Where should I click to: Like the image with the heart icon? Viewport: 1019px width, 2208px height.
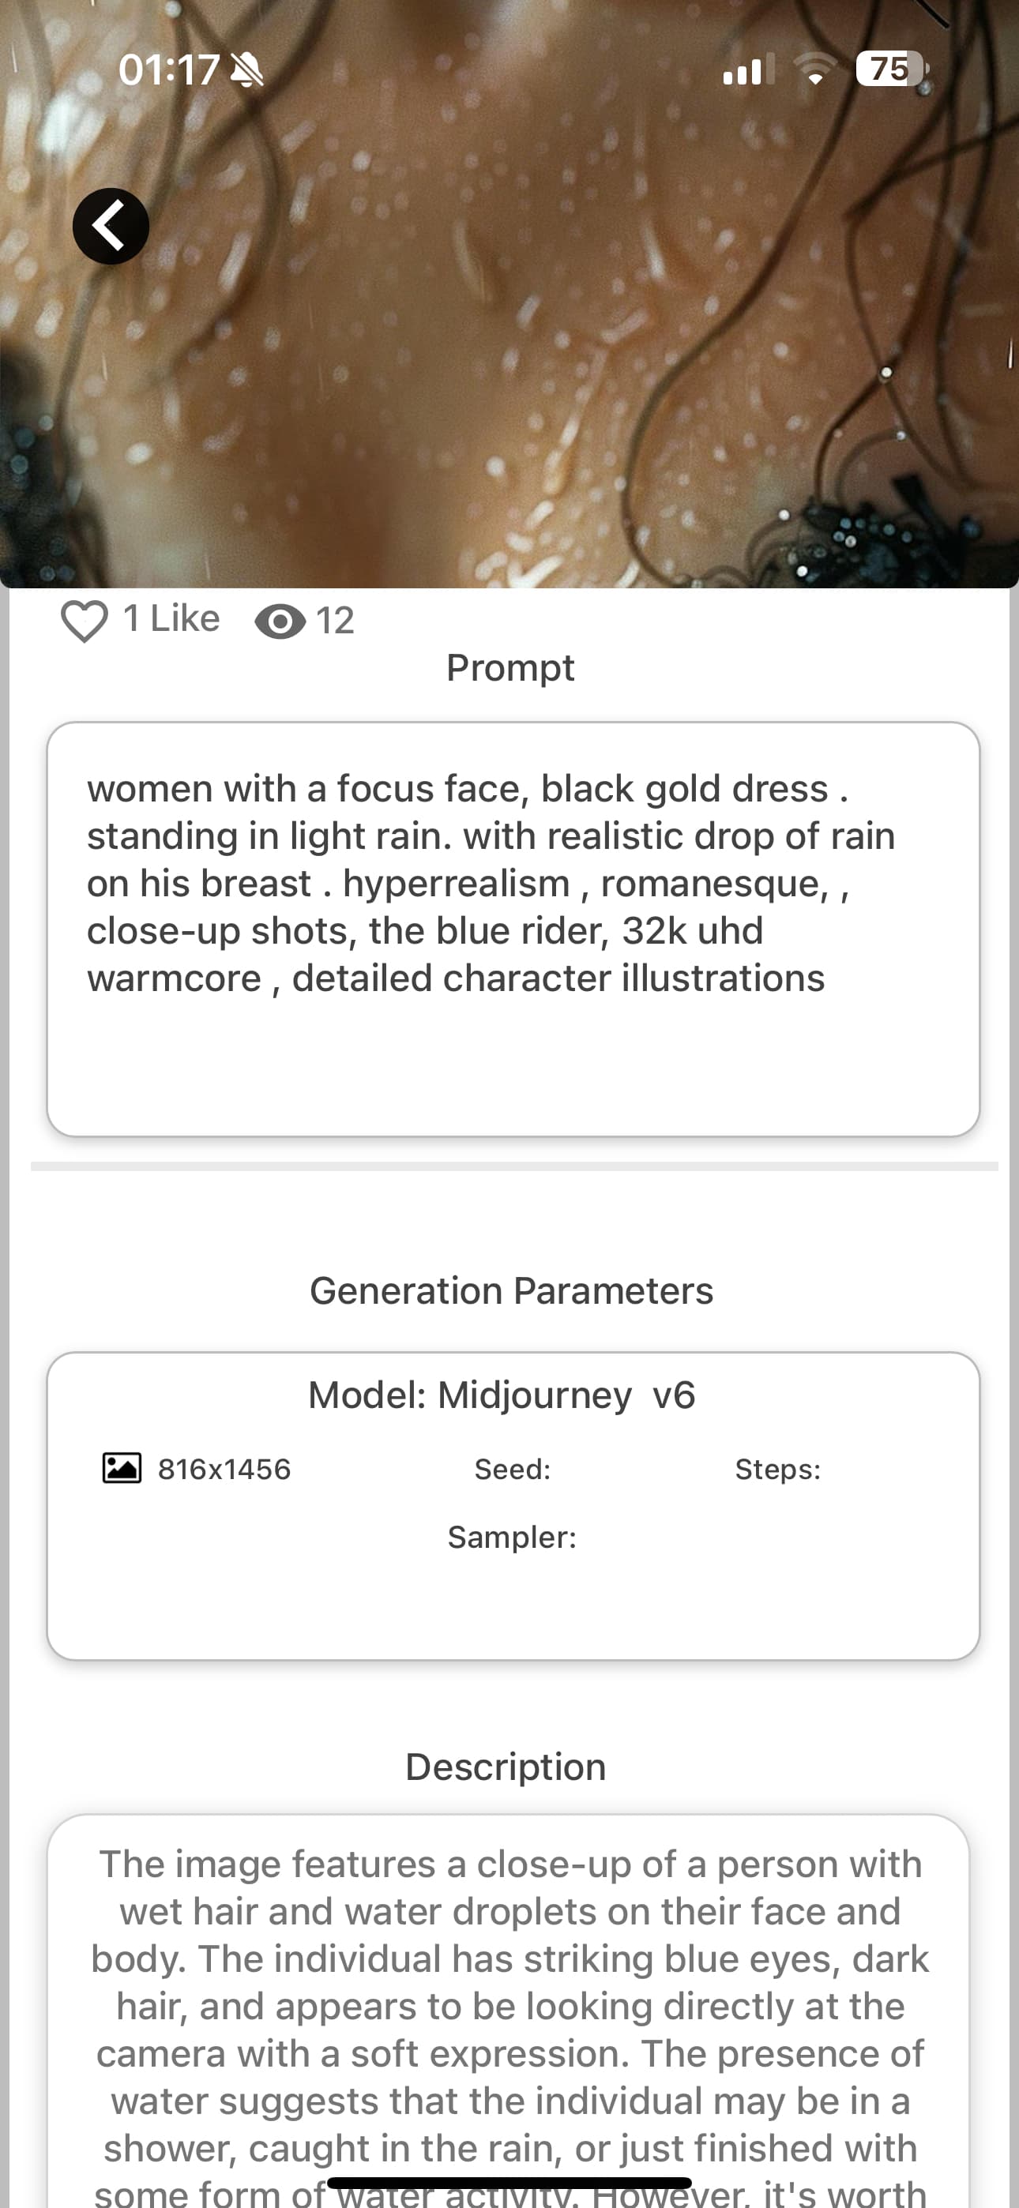pyautogui.click(x=84, y=621)
